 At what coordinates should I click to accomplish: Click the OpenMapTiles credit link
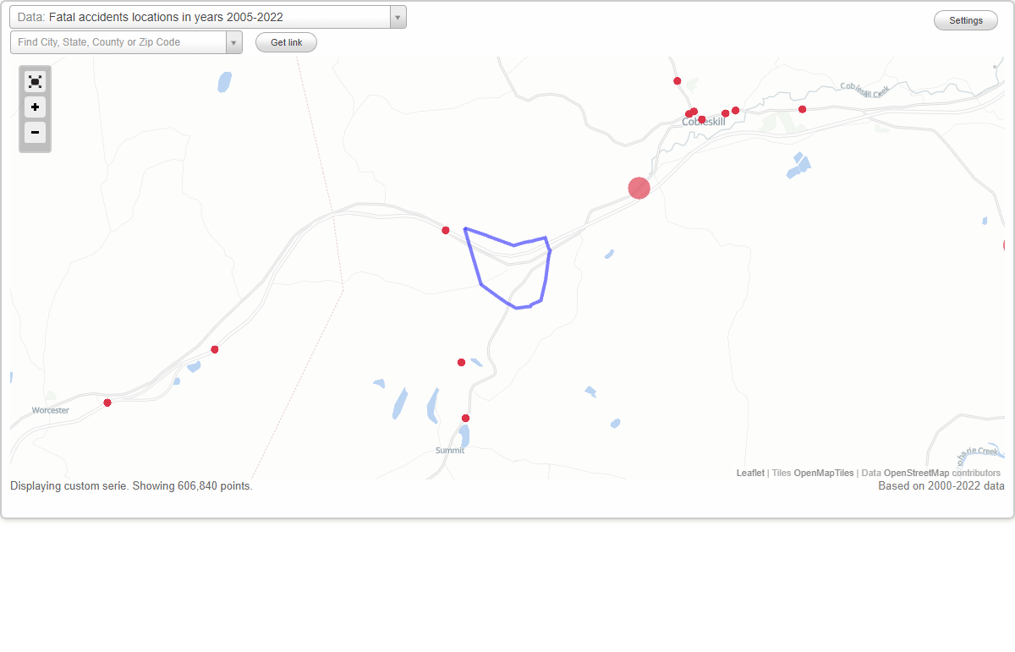[x=823, y=473]
